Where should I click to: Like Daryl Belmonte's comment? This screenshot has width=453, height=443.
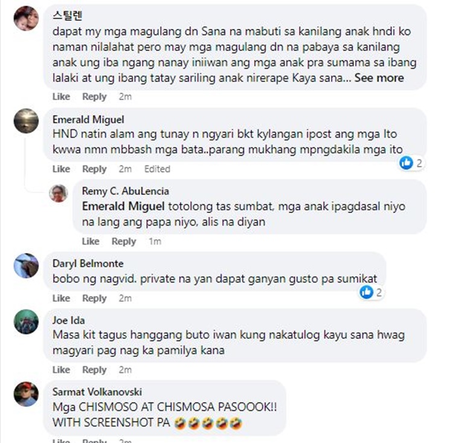pos(61,298)
